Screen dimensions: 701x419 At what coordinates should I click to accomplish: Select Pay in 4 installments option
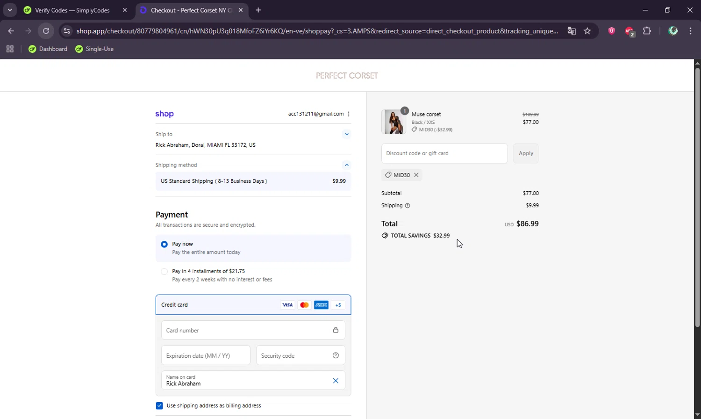(x=164, y=271)
